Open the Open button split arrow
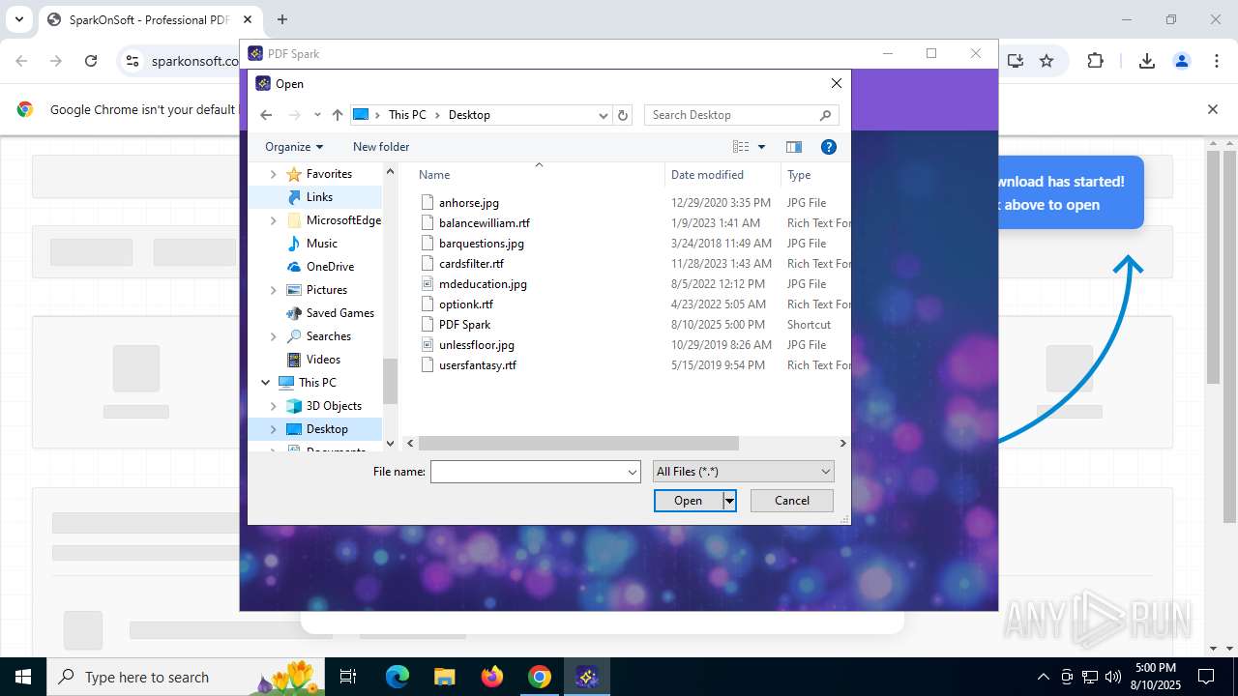1238x696 pixels. click(729, 501)
